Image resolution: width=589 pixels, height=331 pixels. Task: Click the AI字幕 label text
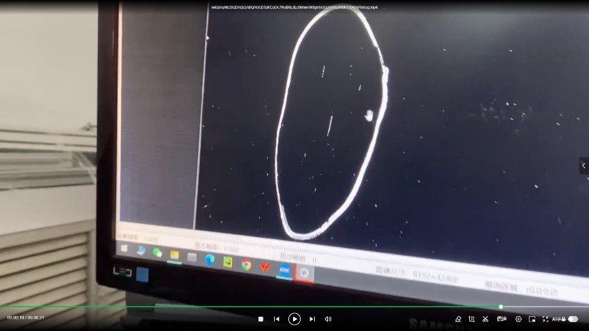click(x=558, y=319)
